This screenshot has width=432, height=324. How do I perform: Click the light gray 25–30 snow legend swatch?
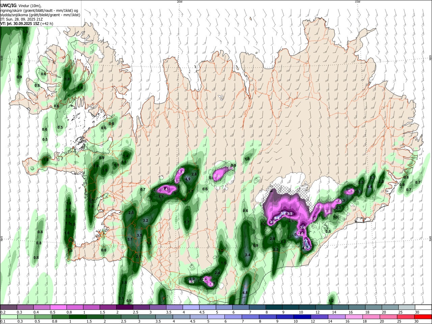tap(407, 307)
